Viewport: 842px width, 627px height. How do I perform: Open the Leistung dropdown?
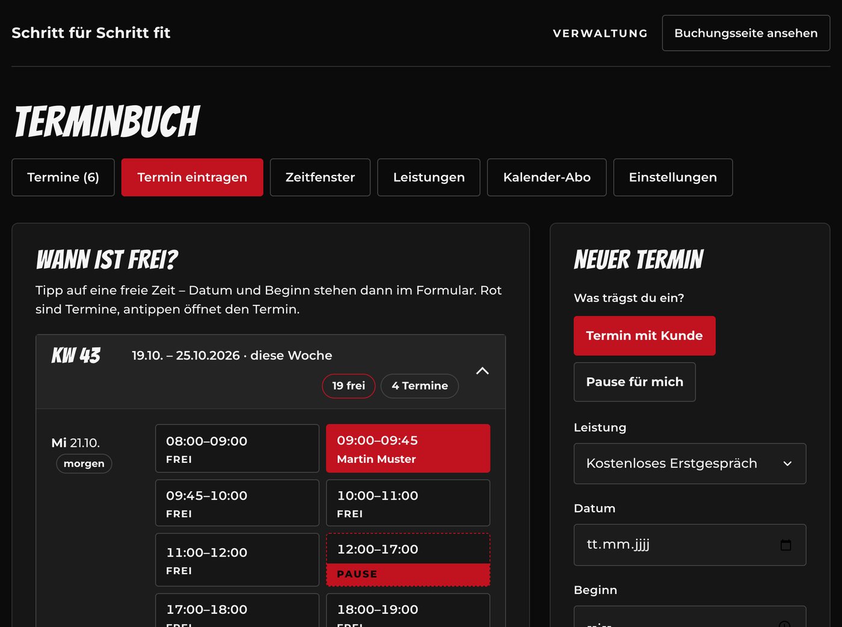pyautogui.click(x=690, y=463)
